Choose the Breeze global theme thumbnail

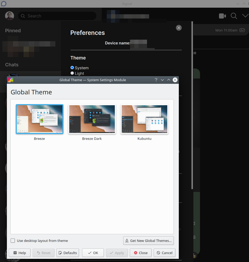(x=39, y=119)
